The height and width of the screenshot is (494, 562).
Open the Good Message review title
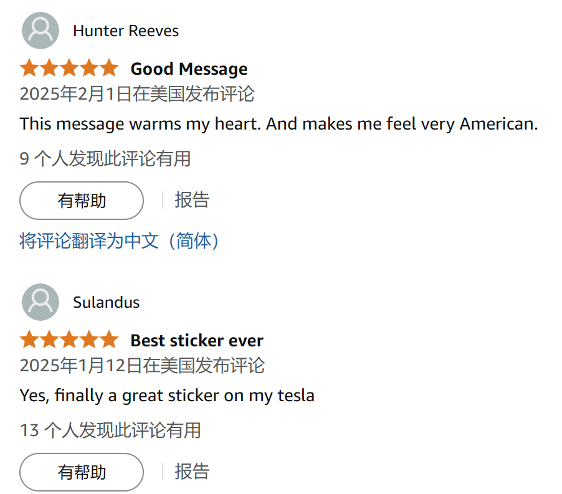189,69
